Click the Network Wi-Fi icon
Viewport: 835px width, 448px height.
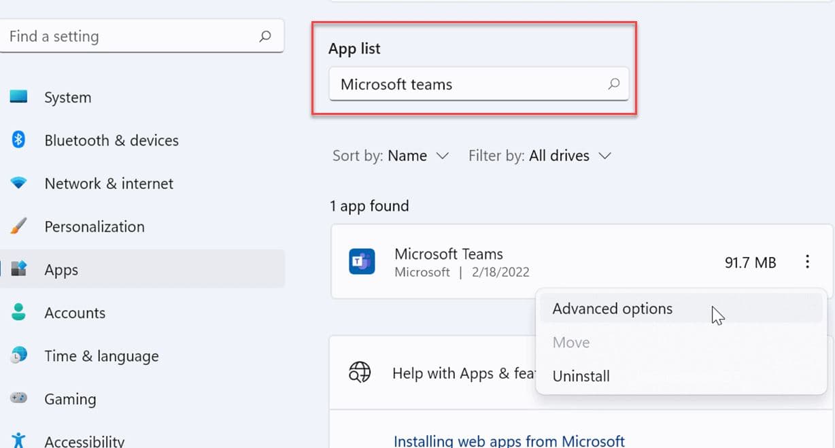point(19,184)
